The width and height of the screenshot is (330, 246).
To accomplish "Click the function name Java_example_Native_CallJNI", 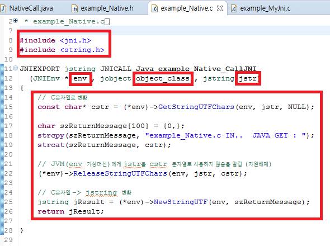I will click(196, 69).
